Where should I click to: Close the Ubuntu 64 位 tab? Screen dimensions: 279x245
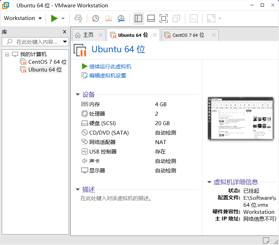[155, 35]
